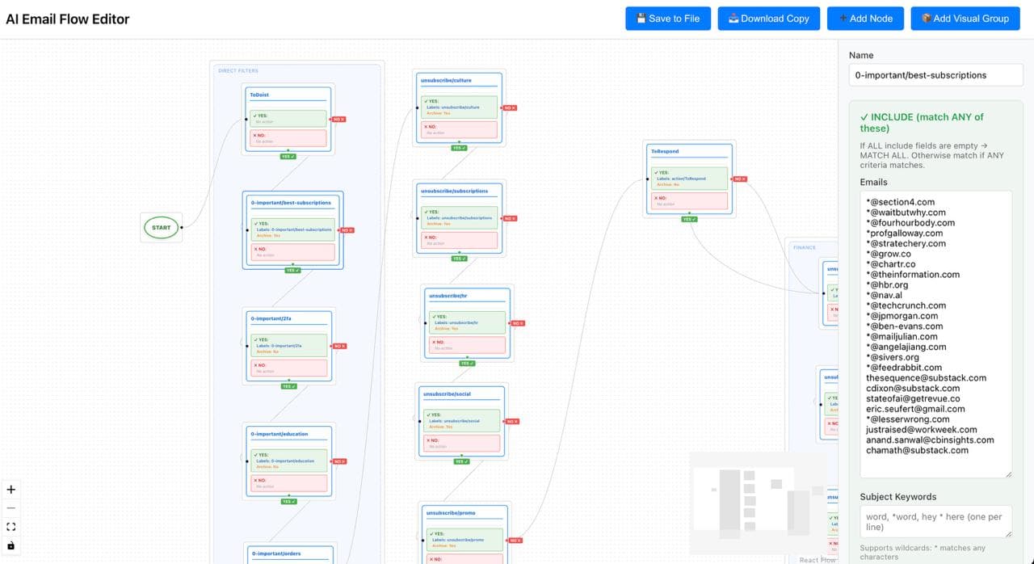Click NO badge of ToRespond node
The height and width of the screenshot is (564, 1034).
[739, 179]
